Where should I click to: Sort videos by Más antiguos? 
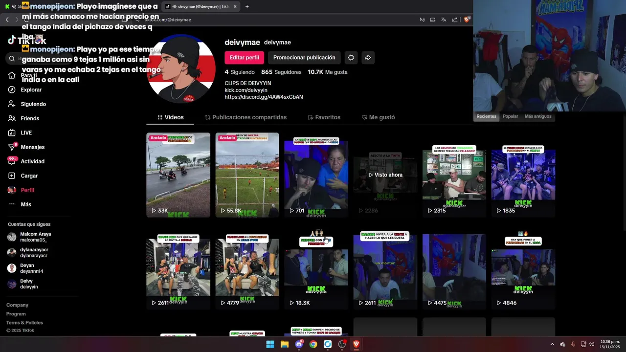537,116
